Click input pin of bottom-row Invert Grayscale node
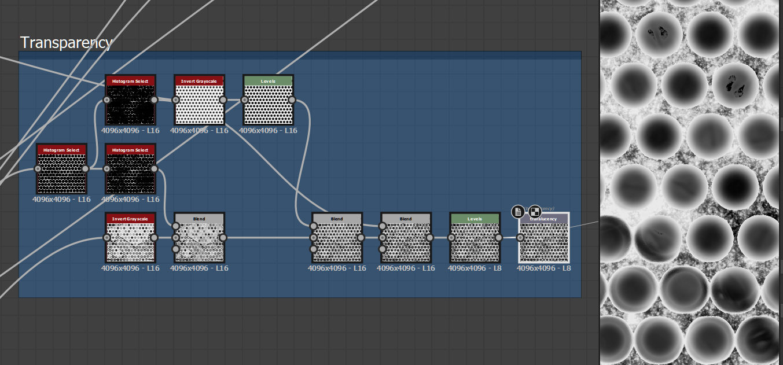This screenshot has width=783, height=365. [x=107, y=238]
